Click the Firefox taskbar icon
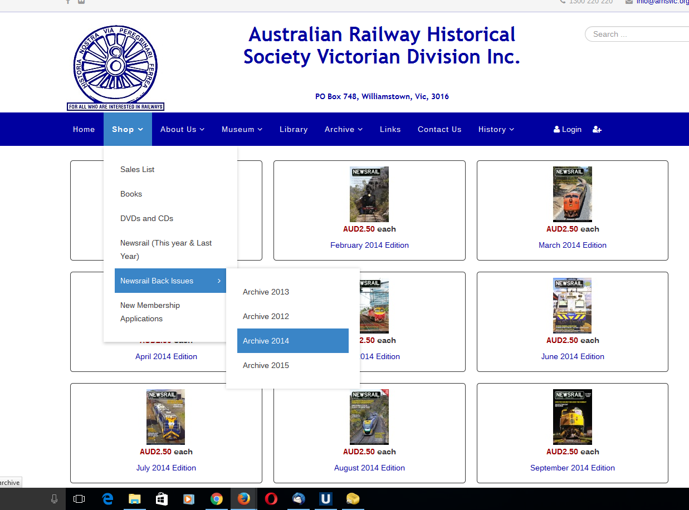This screenshot has width=689, height=510. point(243,499)
